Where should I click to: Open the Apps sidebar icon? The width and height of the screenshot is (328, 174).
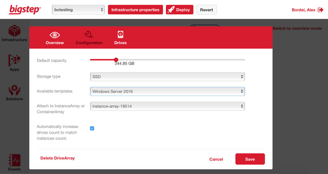pyautogui.click(x=14, y=60)
